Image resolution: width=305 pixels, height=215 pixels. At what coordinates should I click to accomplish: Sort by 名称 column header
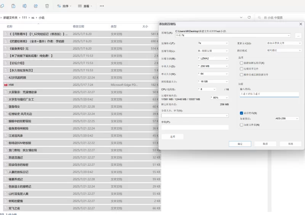[x=10, y=26]
